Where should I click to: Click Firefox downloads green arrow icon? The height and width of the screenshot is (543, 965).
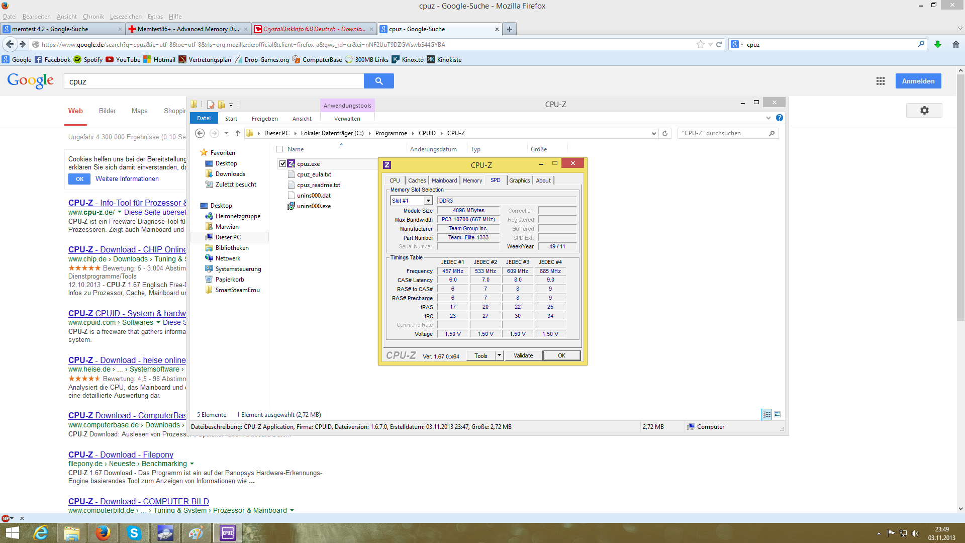pos(937,44)
